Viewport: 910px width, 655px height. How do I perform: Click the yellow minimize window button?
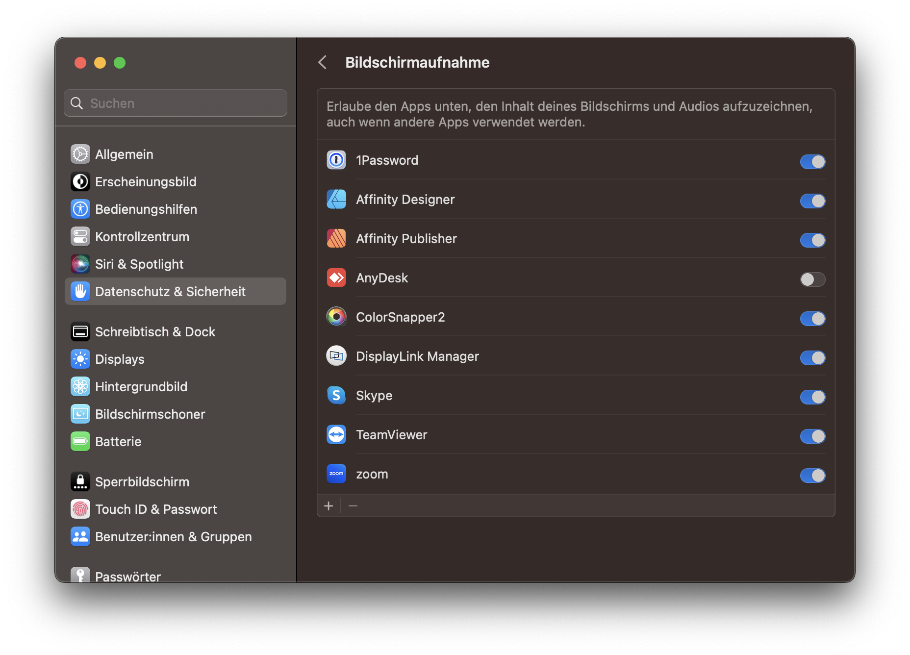(x=100, y=63)
